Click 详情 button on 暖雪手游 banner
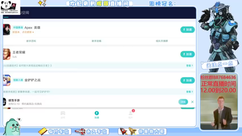 (183, 102)
